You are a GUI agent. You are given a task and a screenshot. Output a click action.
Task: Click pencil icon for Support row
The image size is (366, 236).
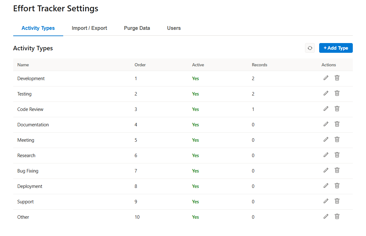[x=326, y=201]
